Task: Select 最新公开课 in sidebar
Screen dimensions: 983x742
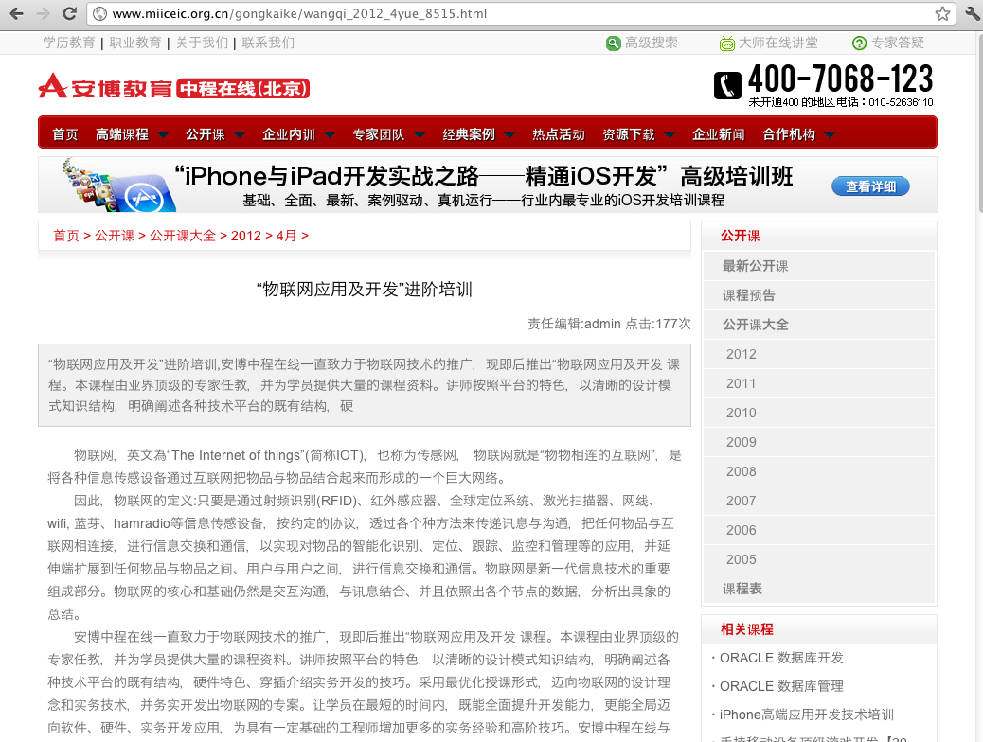Action: coord(756,266)
